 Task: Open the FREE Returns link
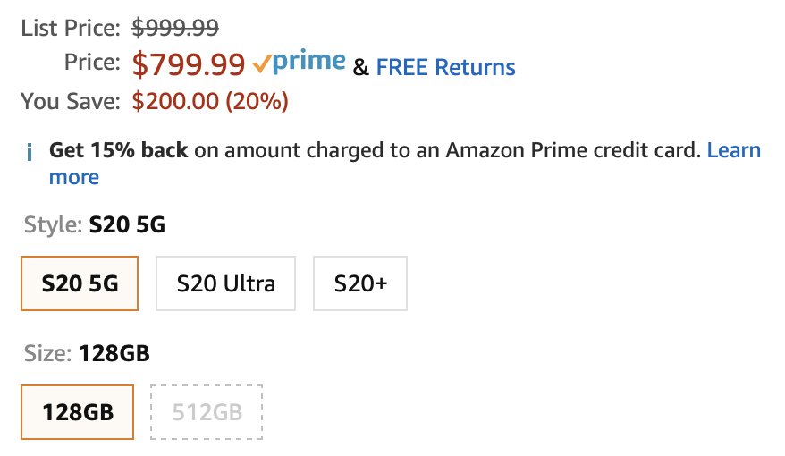point(445,67)
